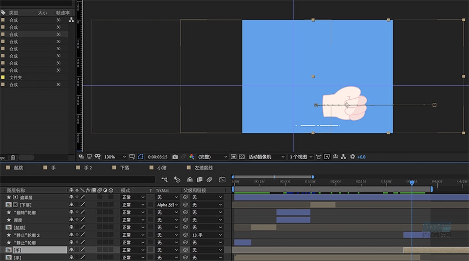This screenshot has width=469, height=261.
Task: Click the timeline search field
Action: pyautogui.click(x=78, y=179)
